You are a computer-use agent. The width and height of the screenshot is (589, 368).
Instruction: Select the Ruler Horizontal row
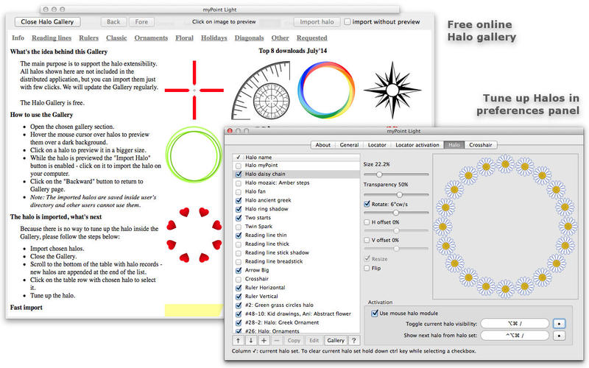tap(296, 288)
